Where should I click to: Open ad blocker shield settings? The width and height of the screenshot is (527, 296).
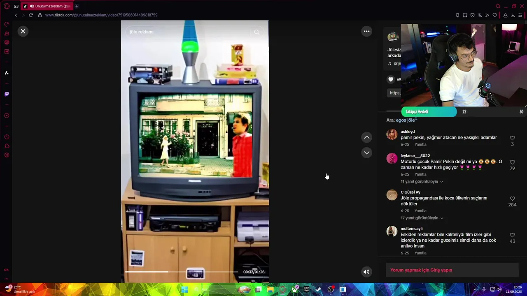coord(472,15)
